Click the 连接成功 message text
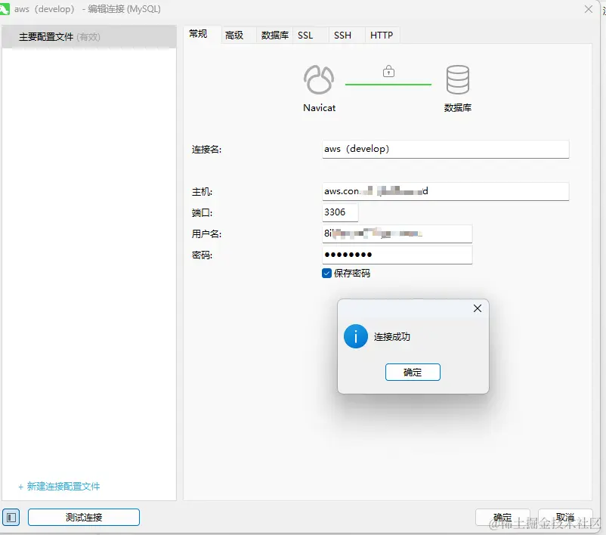606x535 pixels. pyautogui.click(x=392, y=337)
